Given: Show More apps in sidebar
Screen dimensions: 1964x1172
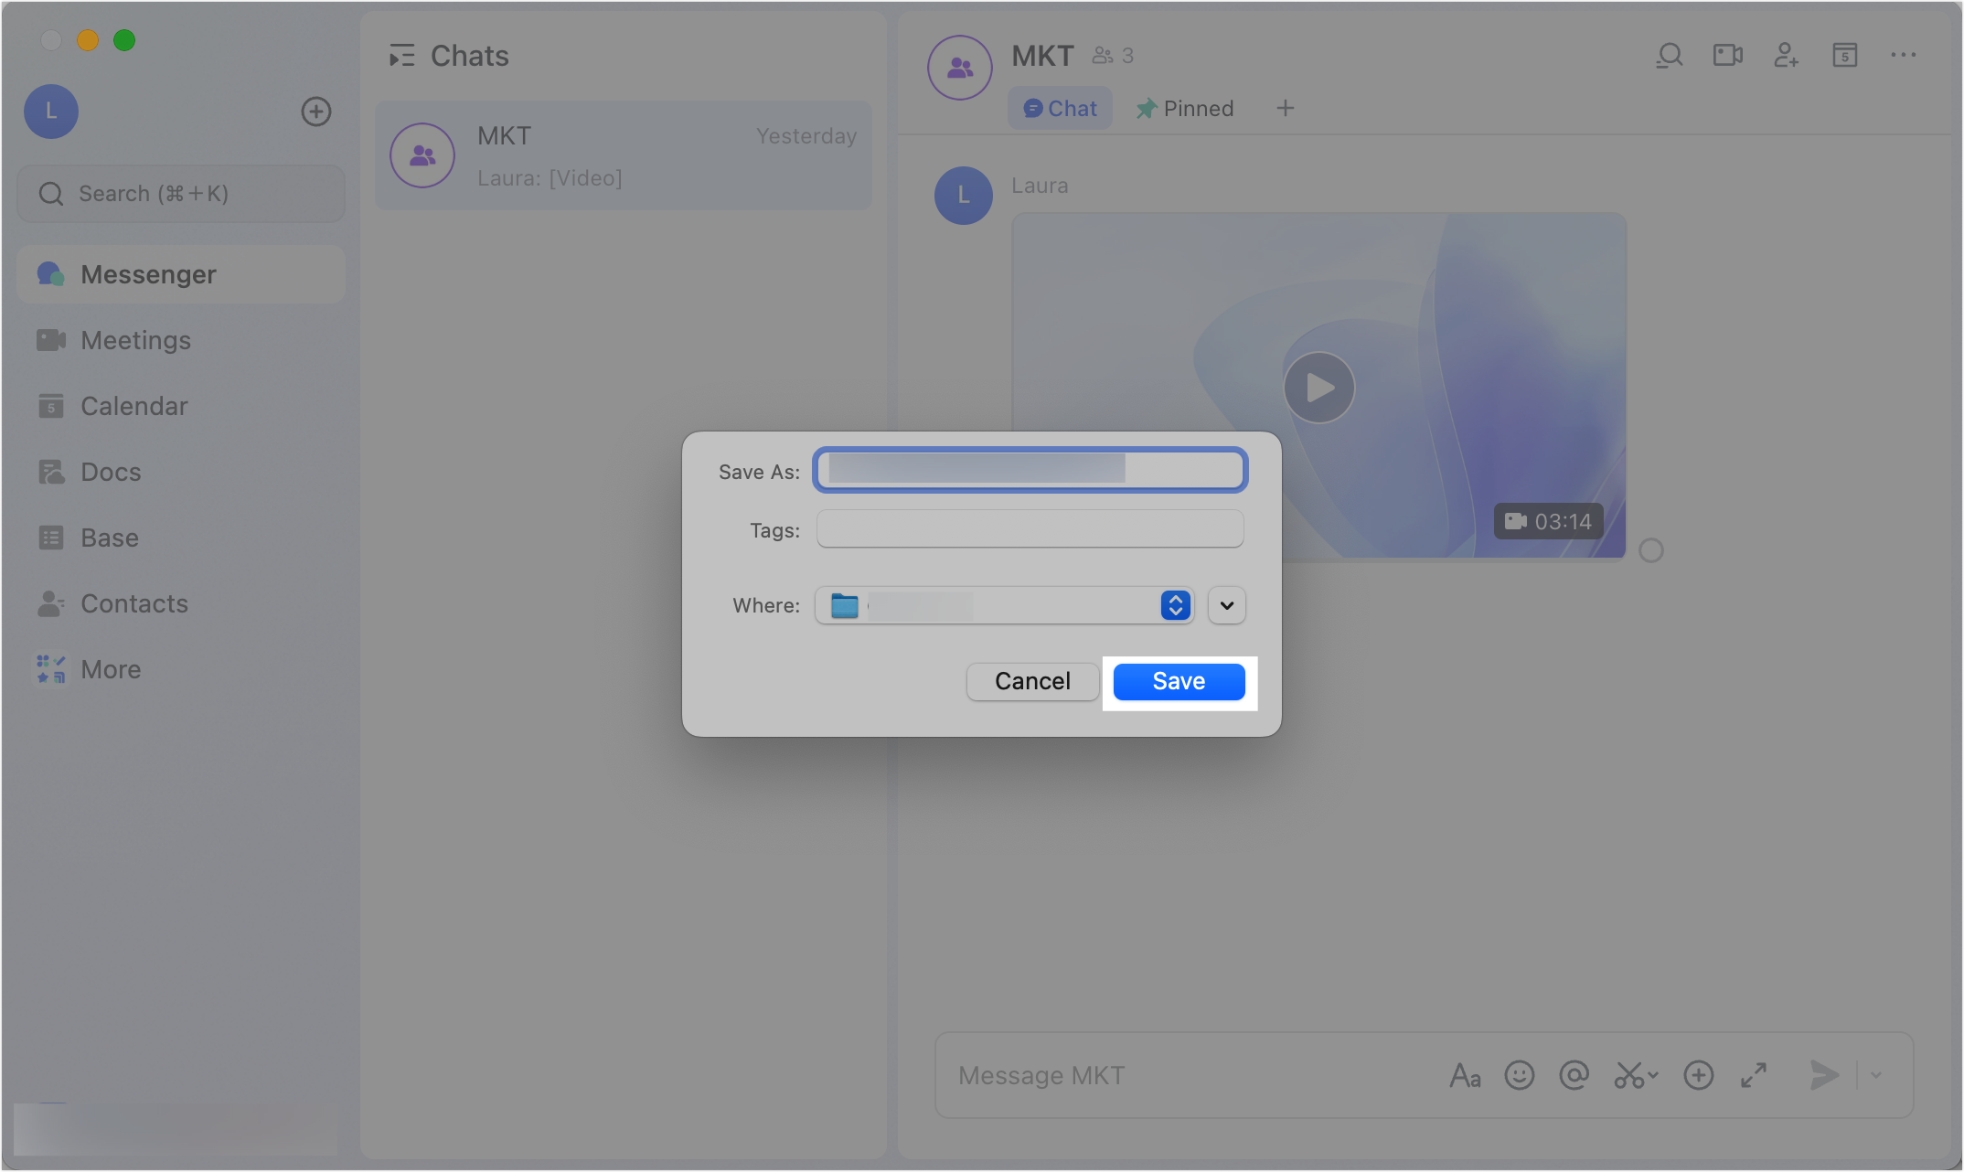Looking at the screenshot, I should pyautogui.click(x=111, y=669).
